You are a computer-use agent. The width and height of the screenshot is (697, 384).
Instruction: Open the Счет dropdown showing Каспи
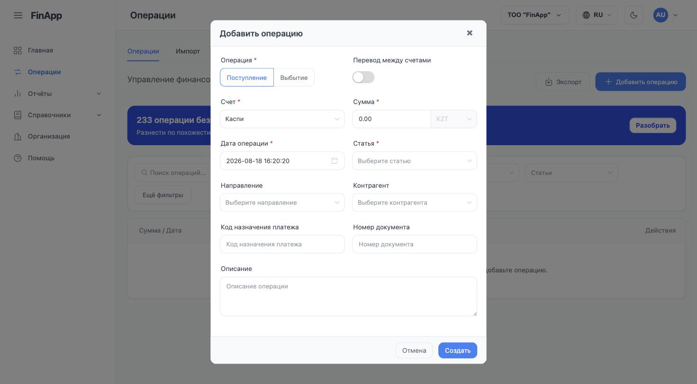[x=282, y=119]
